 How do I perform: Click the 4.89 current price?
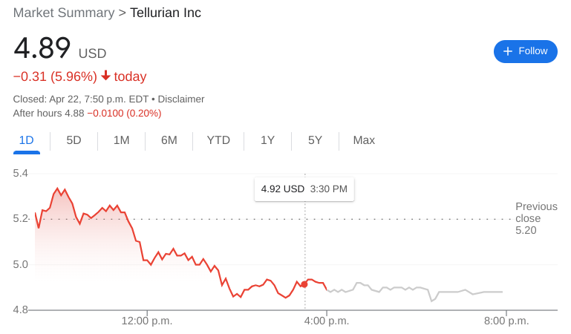pyautogui.click(x=42, y=48)
